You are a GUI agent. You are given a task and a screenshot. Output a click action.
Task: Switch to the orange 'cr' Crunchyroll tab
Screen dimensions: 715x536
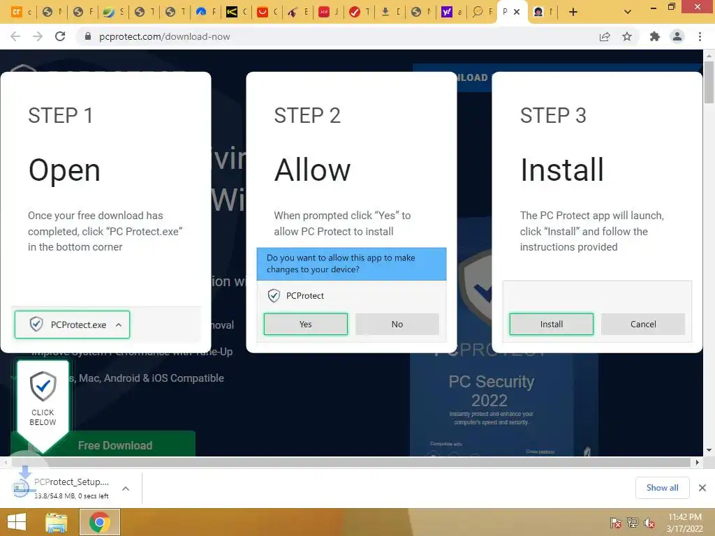pos(17,11)
